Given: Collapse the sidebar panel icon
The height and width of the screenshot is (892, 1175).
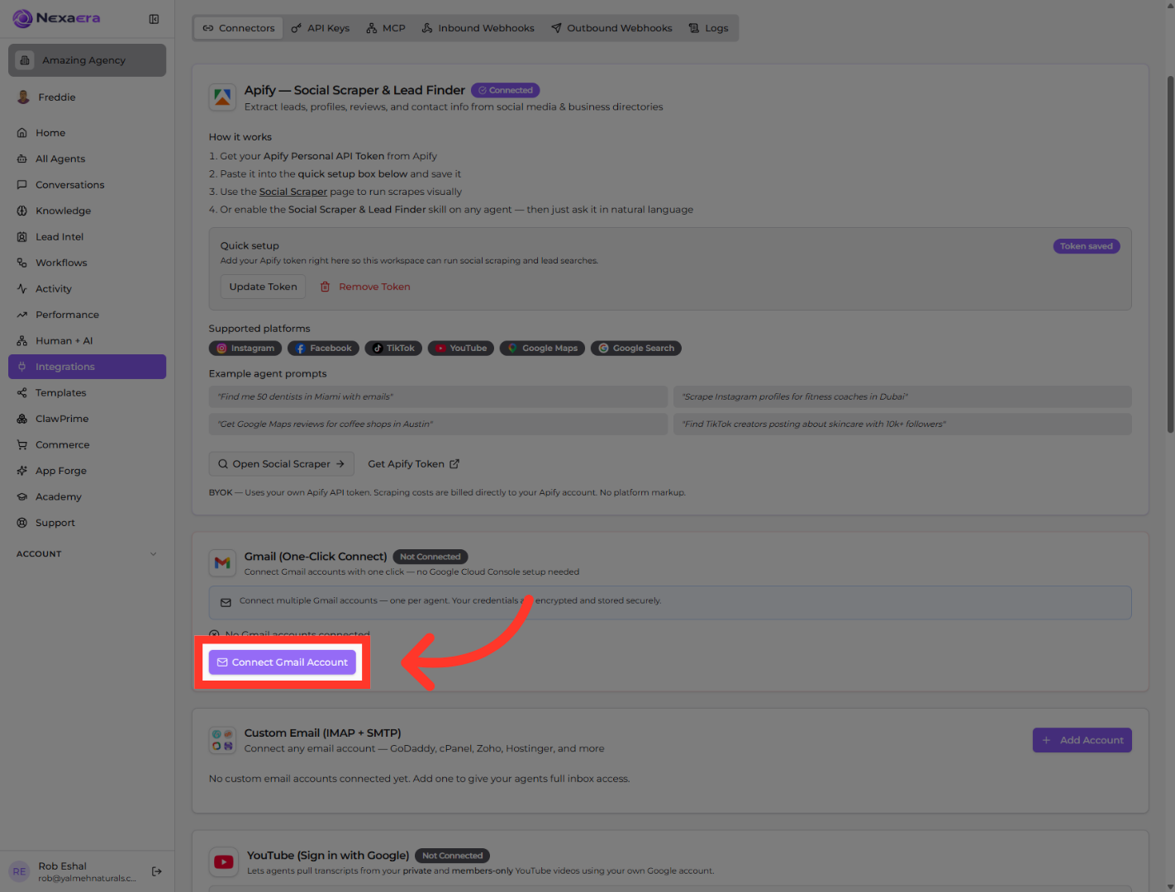Looking at the screenshot, I should click(154, 19).
